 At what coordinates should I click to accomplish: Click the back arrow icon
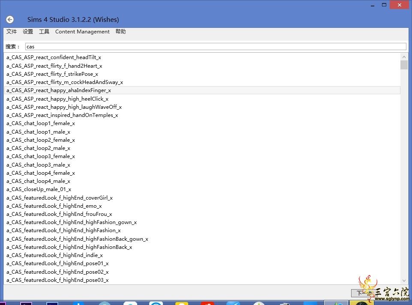[x=10, y=19]
